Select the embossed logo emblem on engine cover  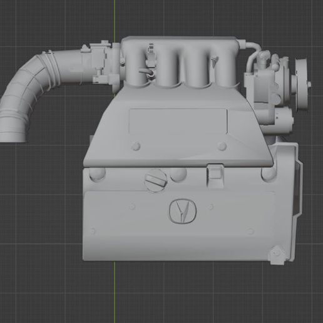coord(183,212)
